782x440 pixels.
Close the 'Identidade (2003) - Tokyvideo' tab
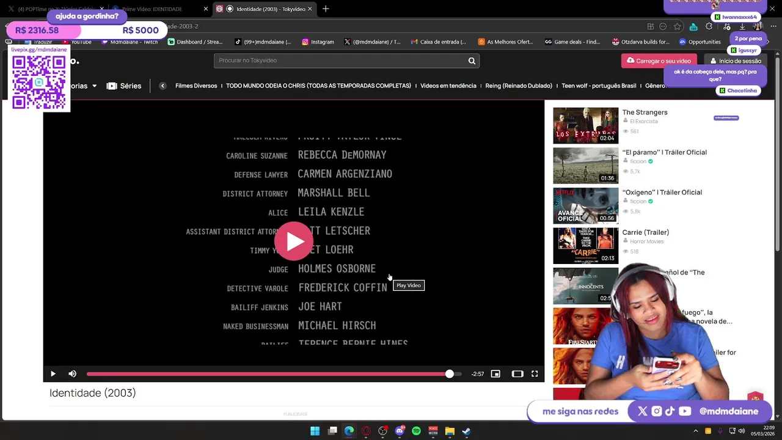310,9
